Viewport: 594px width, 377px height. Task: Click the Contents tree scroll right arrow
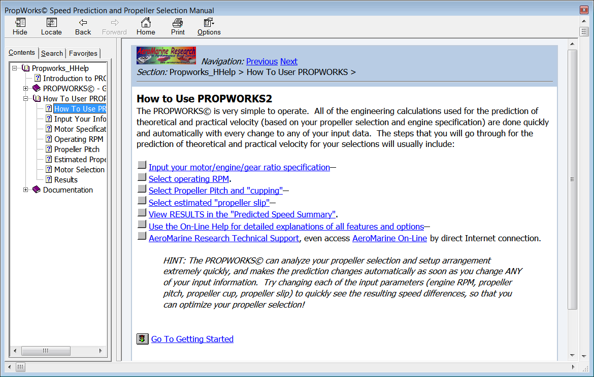point(101,351)
